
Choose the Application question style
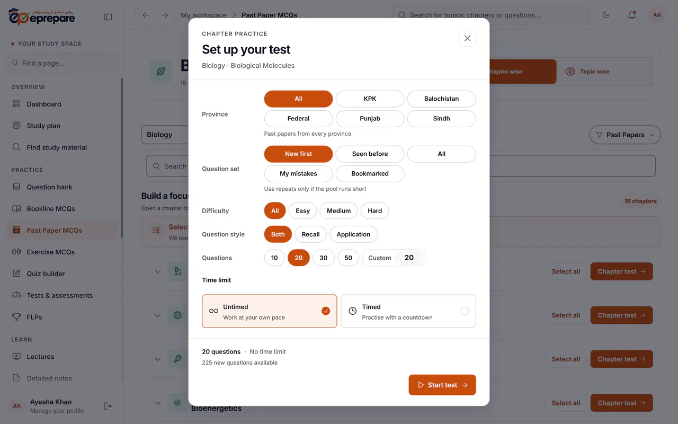click(353, 234)
